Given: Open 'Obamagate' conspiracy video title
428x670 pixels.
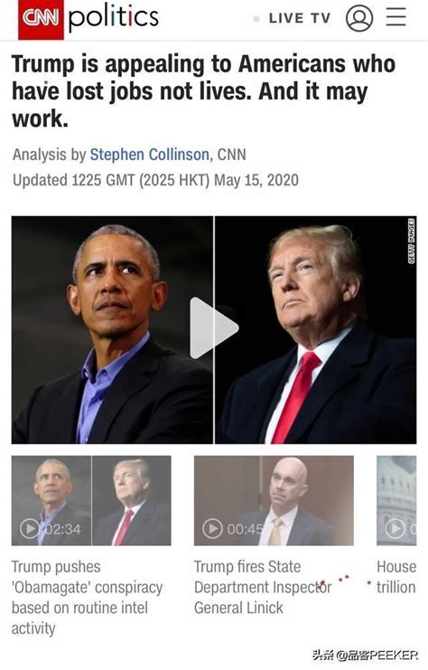Looking at the screenshot, I should coord(87,598).
